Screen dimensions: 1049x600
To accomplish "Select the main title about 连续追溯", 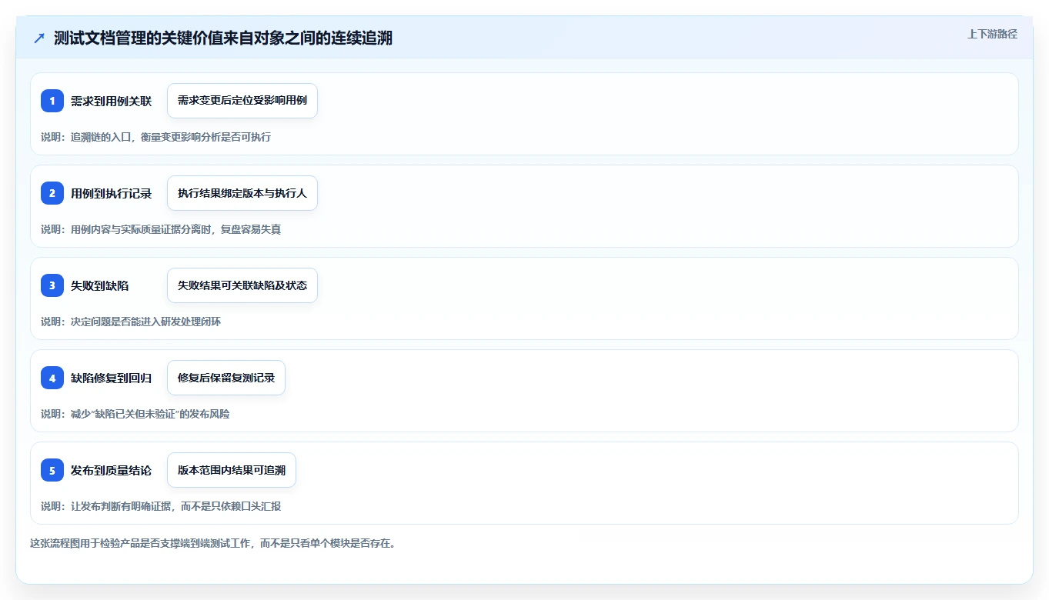I will tap(223, 38).
